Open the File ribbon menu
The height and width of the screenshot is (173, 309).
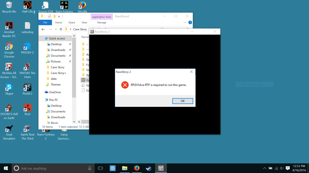[45, 23]
